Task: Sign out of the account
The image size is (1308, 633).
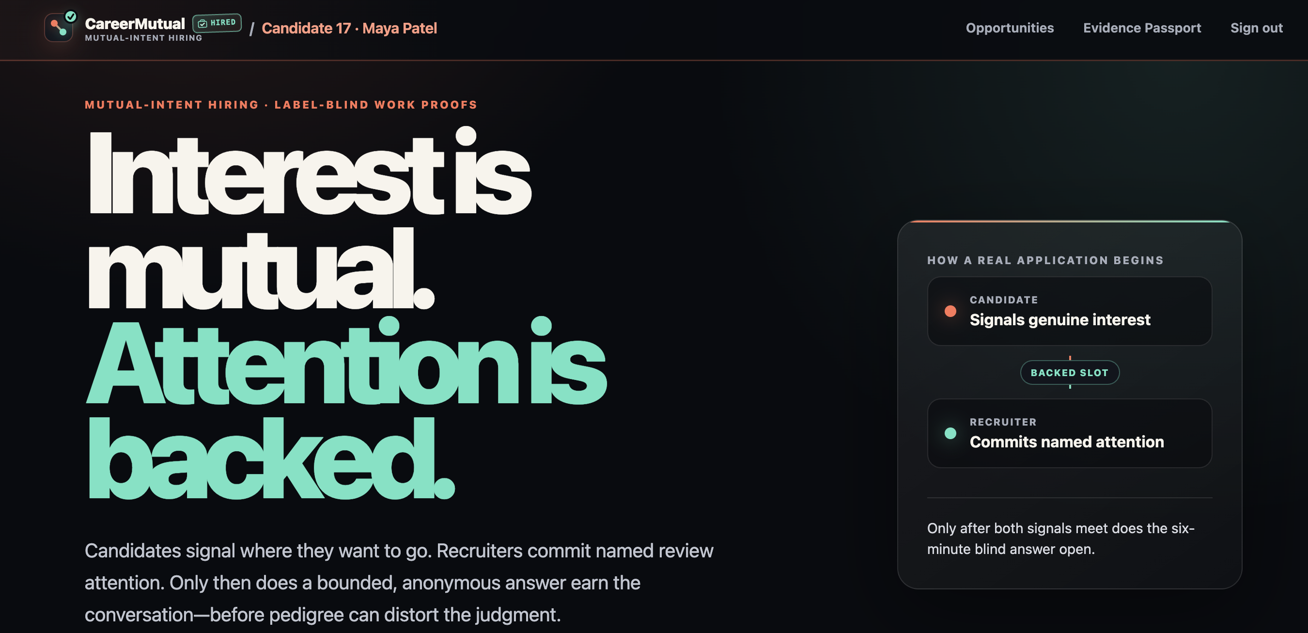Action: 1256,28
